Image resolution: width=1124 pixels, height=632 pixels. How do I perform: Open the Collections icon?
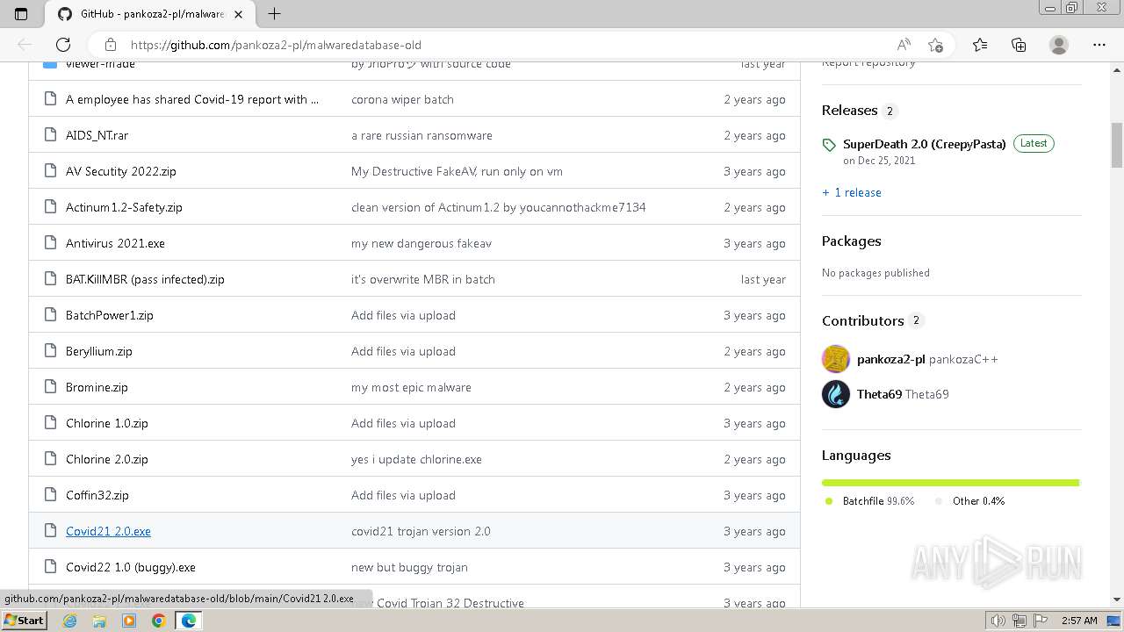coord(1019,45)
